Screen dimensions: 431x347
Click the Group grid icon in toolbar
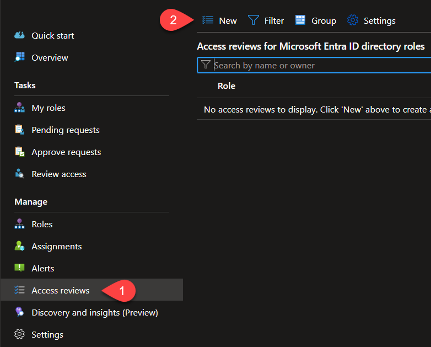click(x=300, y=20)
